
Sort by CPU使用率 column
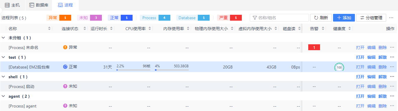point(150,29)
